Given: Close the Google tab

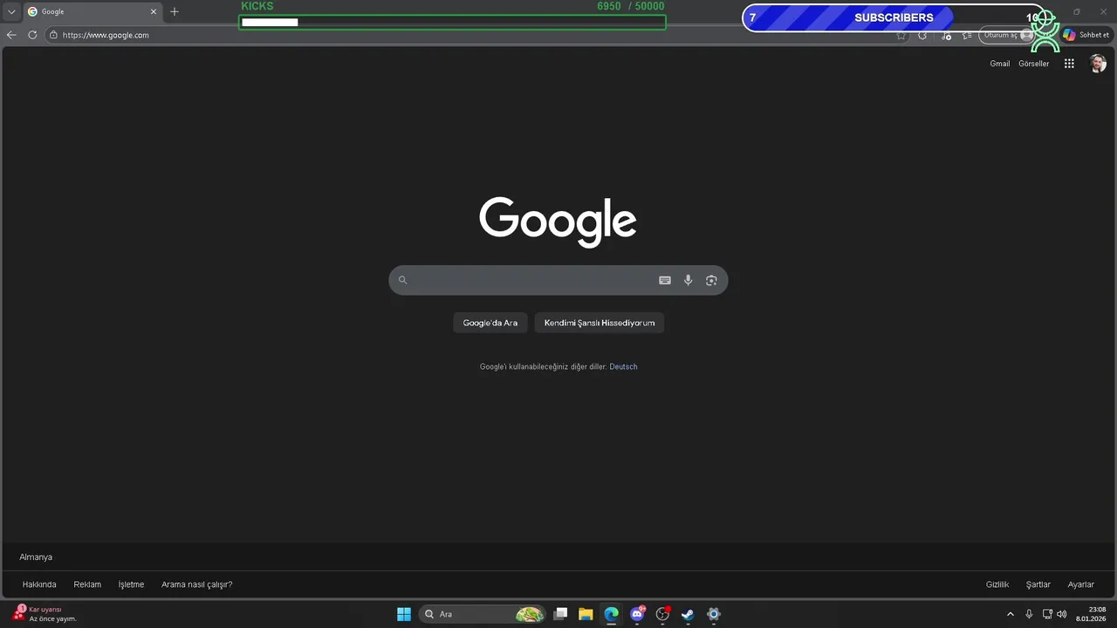Looking at the screenshot, I should [x=154, y=11].
